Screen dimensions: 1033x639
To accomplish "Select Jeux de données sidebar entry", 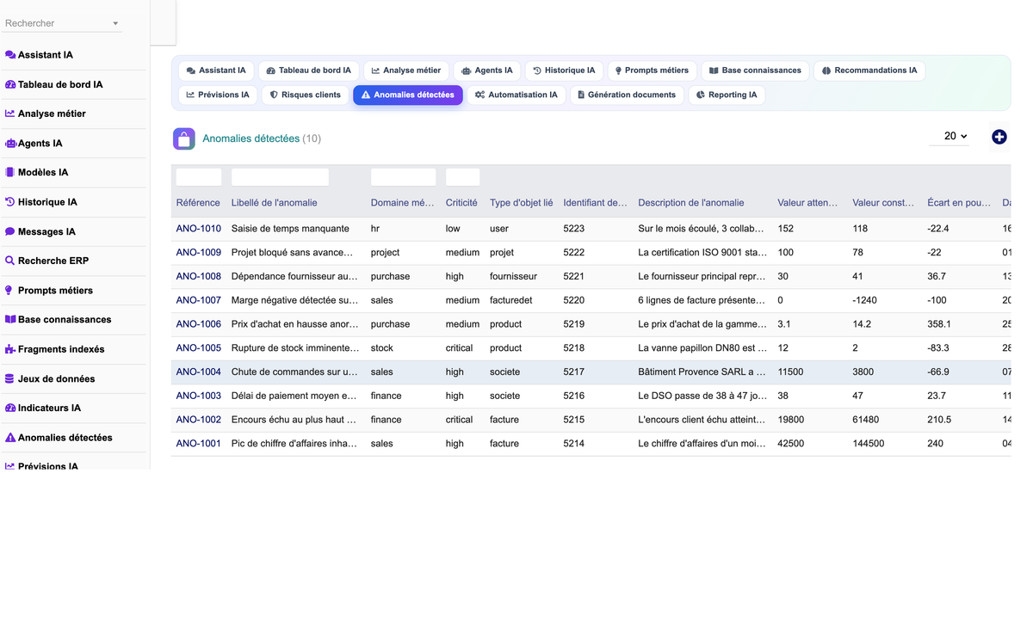I will coord(50,378).
